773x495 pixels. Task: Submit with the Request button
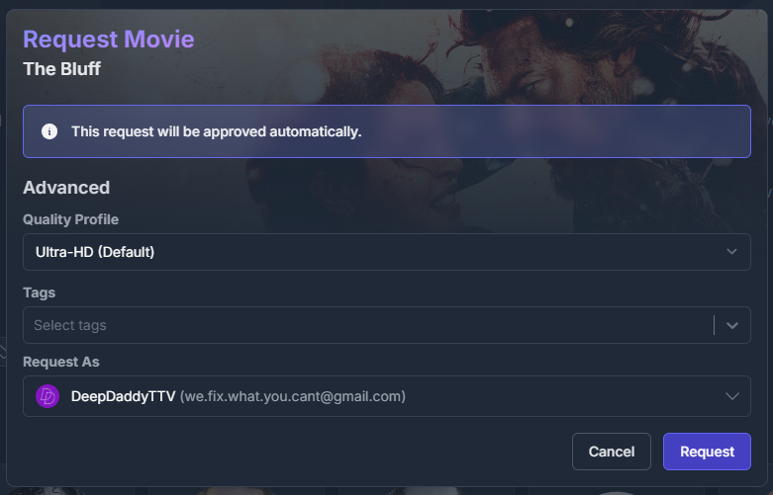pyautogui.click(x=707, y=452)
